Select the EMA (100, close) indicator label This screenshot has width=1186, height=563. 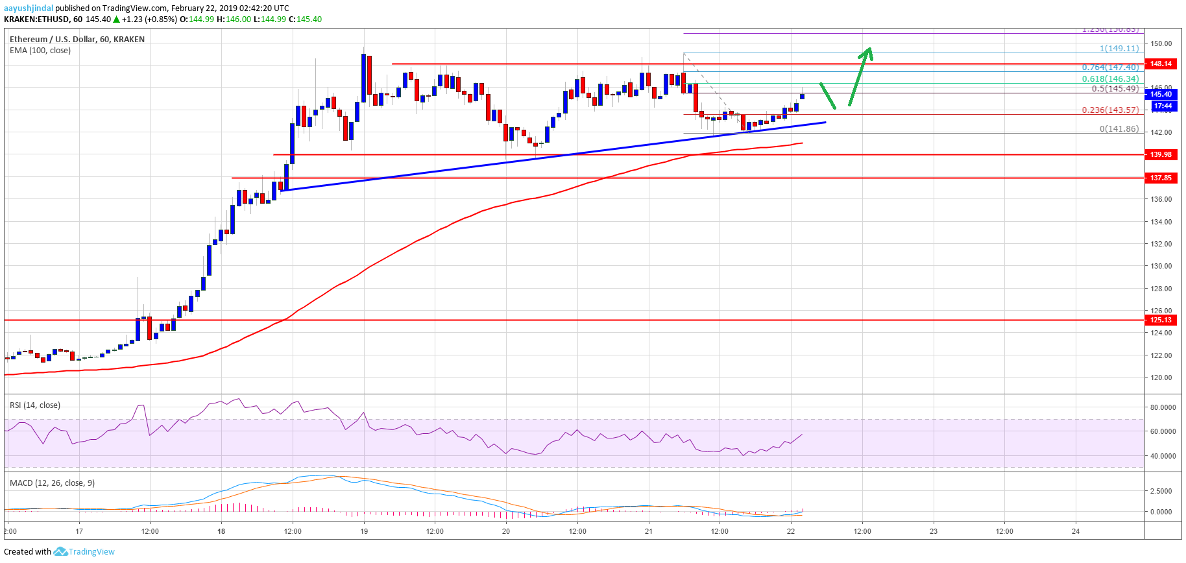pyautogui.click(x=40, y=51)
